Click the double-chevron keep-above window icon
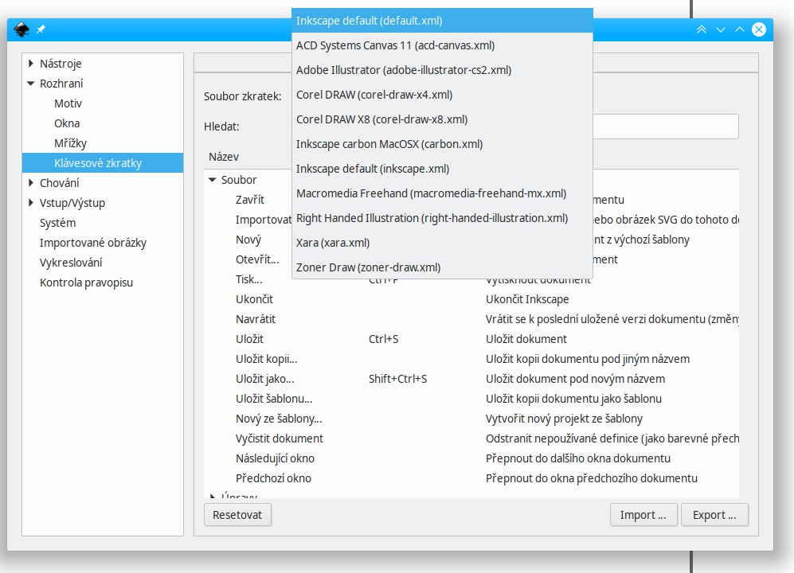 click(702, 29)
